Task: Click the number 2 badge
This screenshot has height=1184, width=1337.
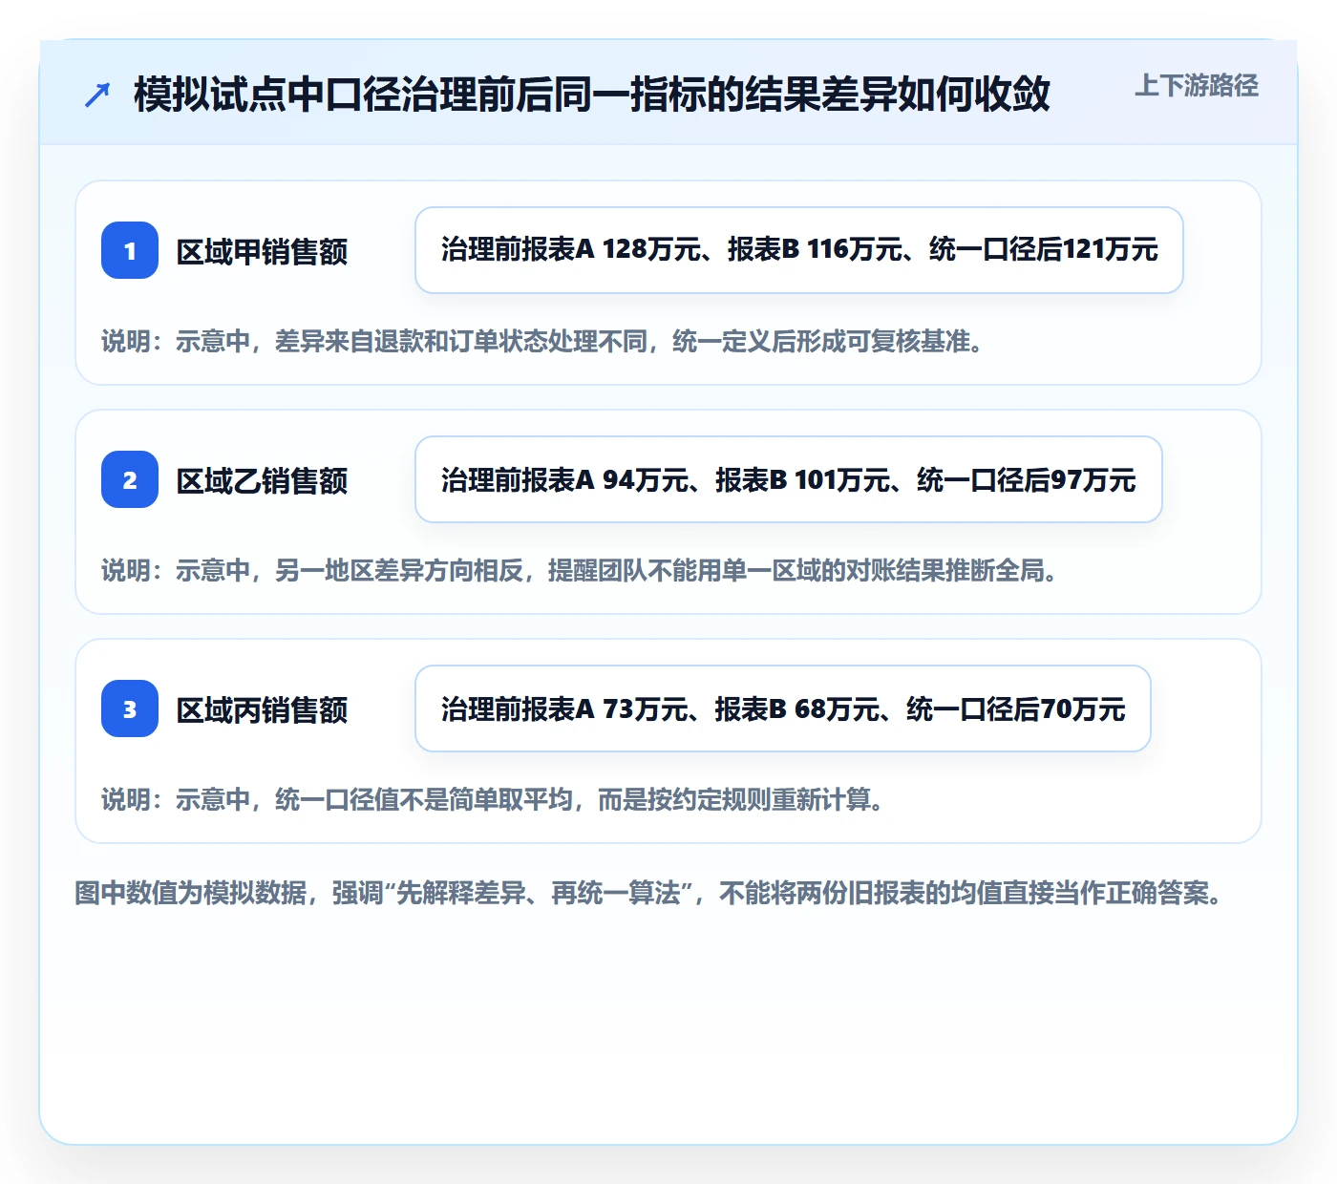Action: pyautogui.click(x=130, y=479)
